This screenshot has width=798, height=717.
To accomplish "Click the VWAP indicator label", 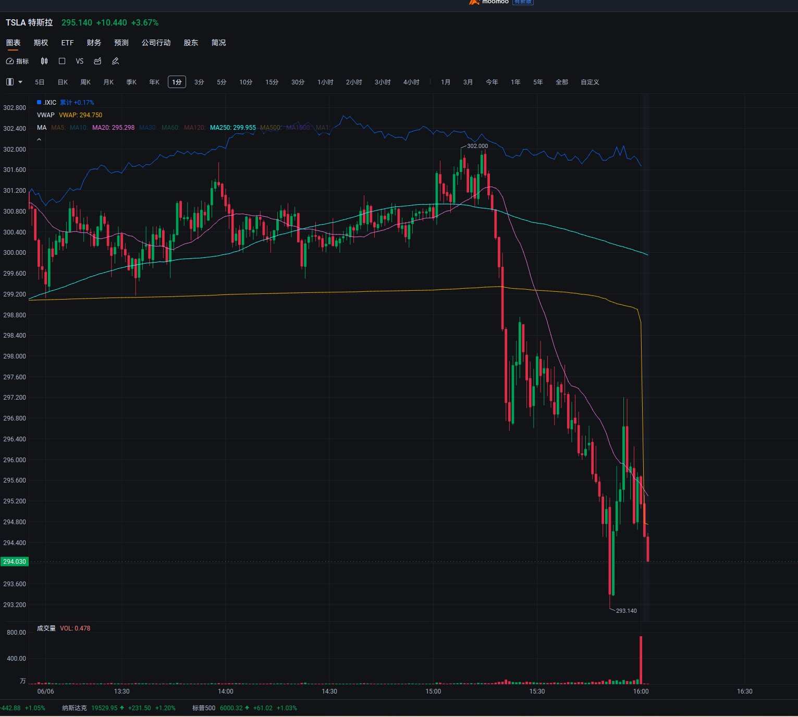I will (46, 115).
